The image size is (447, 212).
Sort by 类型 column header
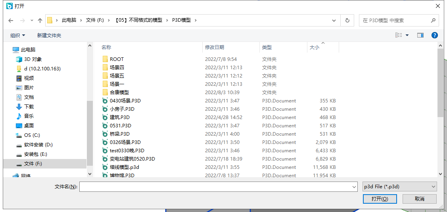267,47
